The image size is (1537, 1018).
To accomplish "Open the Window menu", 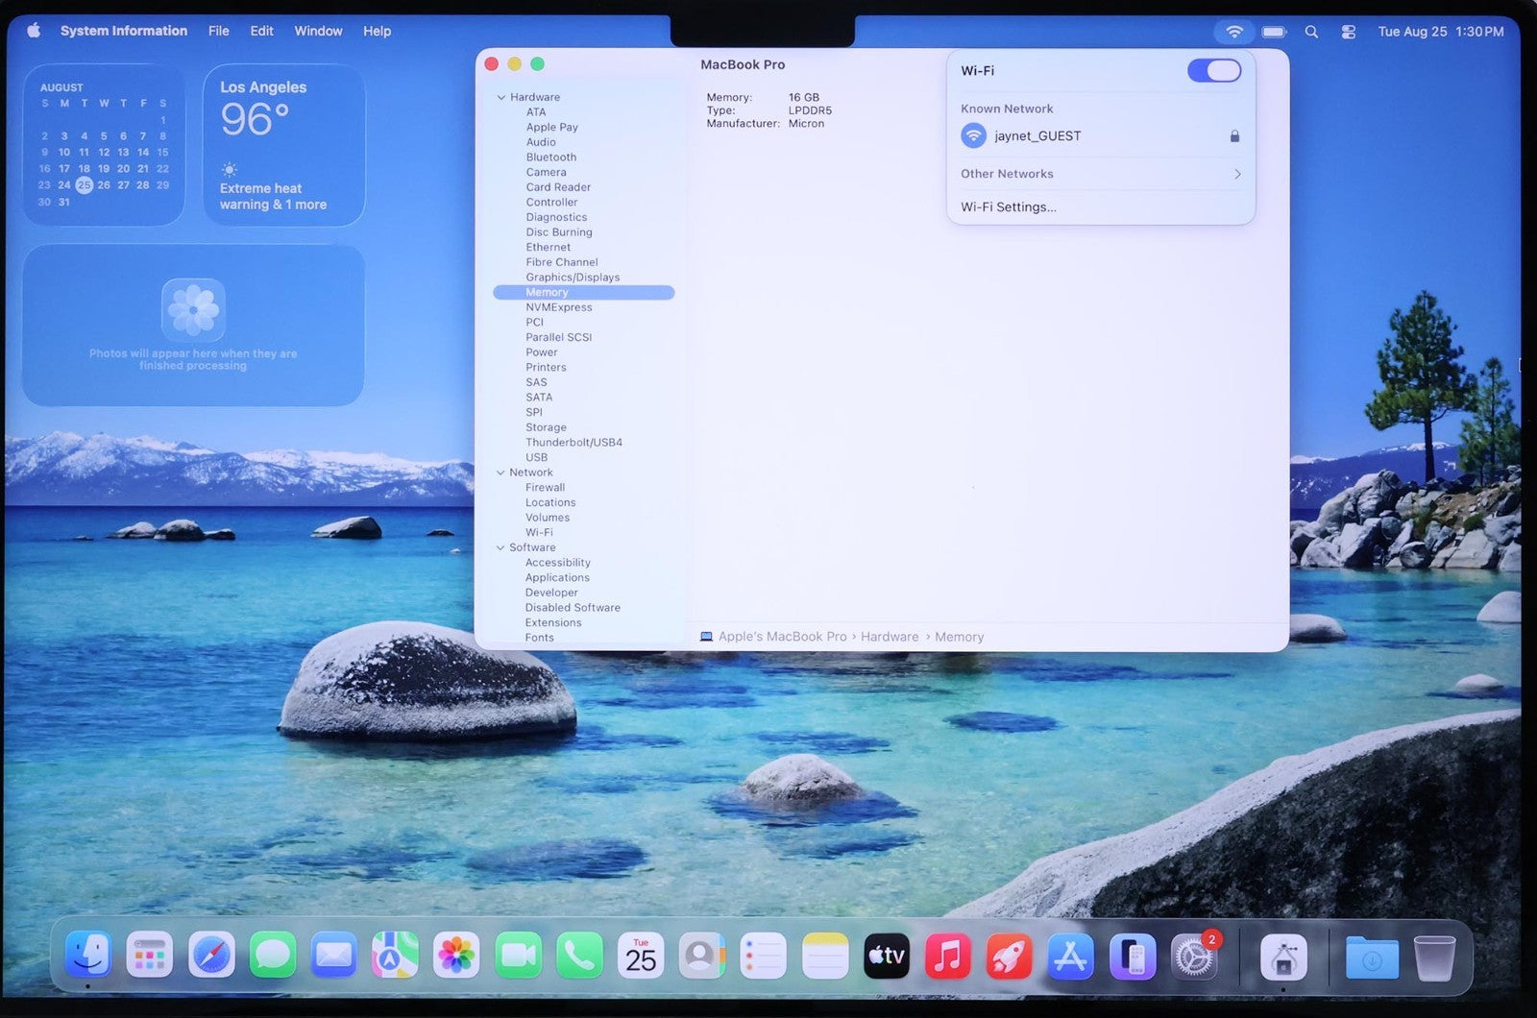I will coord(318,31).
